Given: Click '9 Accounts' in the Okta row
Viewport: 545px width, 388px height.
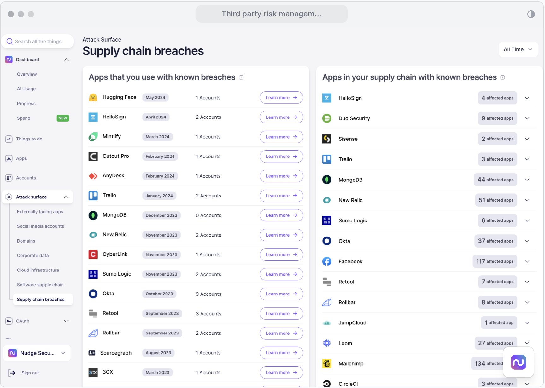Looking at the screenshot, I should coord(208,294).
